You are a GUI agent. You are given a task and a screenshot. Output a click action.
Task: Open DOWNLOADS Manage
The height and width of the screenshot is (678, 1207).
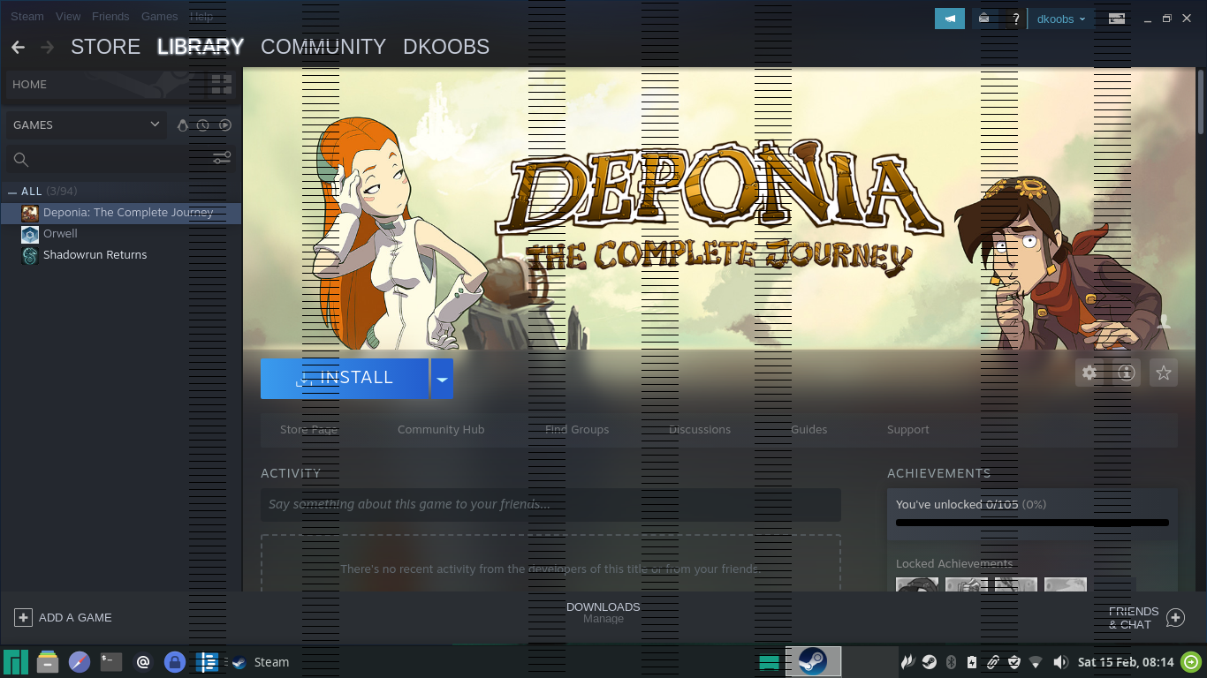pyautogui.click(x=603, y=613)
